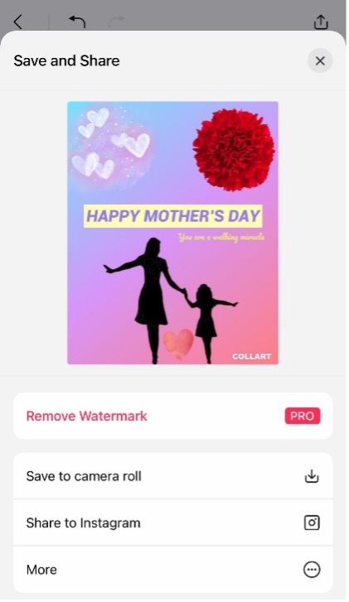Tap the pink watercolor heart in preview
Image resolution: width=349 pixels, height=602 pixels.
point(178,344)
